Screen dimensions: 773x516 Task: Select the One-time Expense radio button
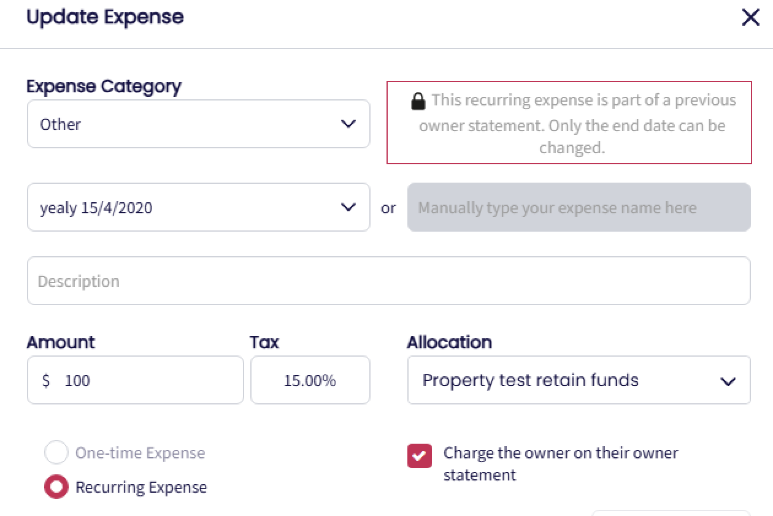click(56, 453)
